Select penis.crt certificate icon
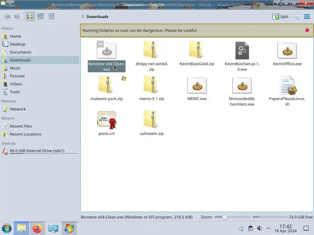 (x=107, y=120)
